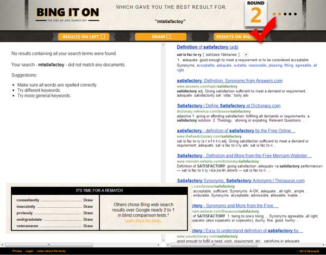
Task: Click the Bing It On logo
Action: coord(67,14)
